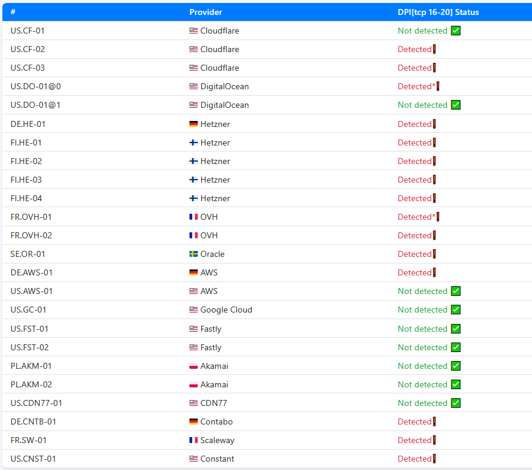This screenshot has height=470, width=532.
Task: Click the green checkmark for US.CDN77-01
Action: 456,403
